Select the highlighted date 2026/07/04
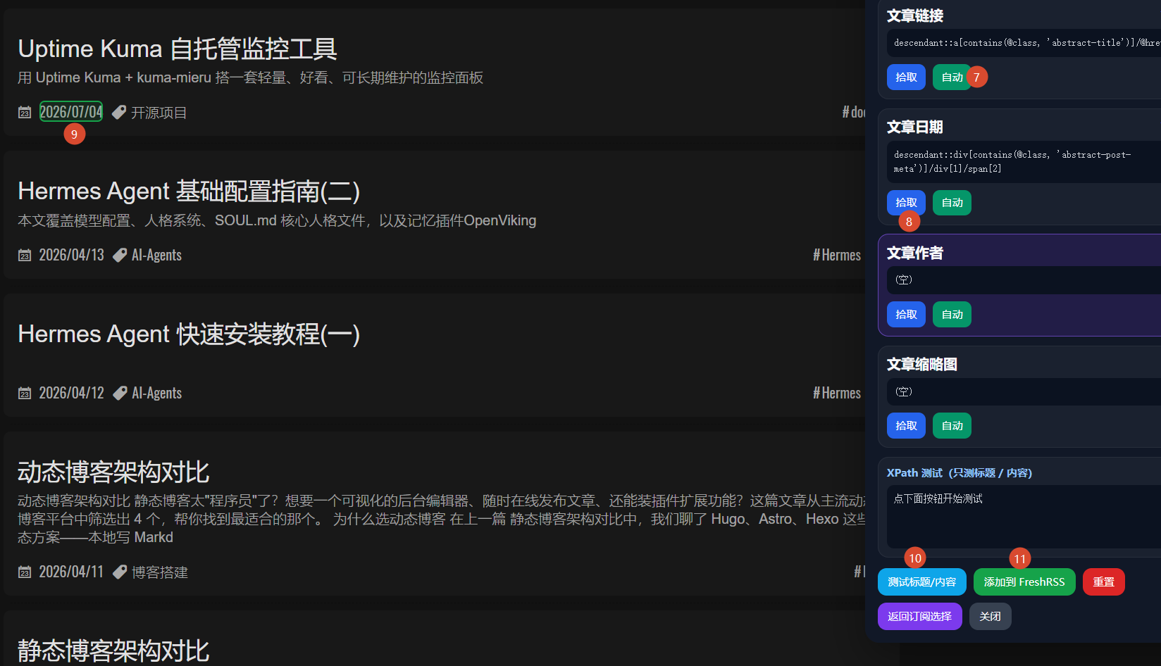 click(x=71, y=112)
